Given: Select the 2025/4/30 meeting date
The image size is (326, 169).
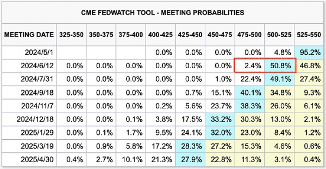Looking at the screenshot, I should coord(29,159).
